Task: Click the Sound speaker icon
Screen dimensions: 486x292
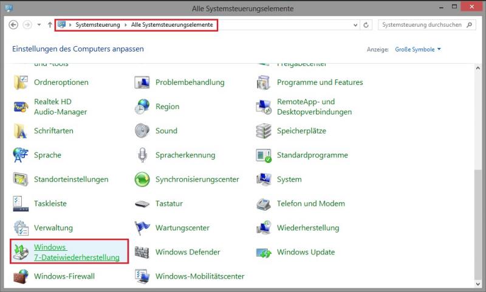Action: 142,131
